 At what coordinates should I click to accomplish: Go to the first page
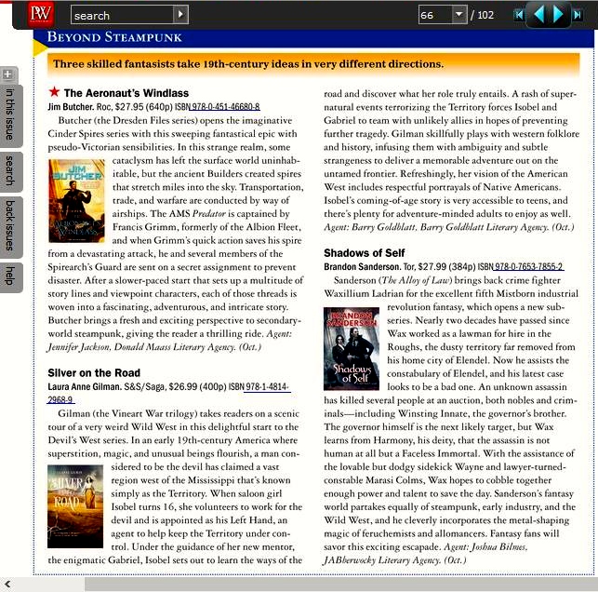coord(519,15)
